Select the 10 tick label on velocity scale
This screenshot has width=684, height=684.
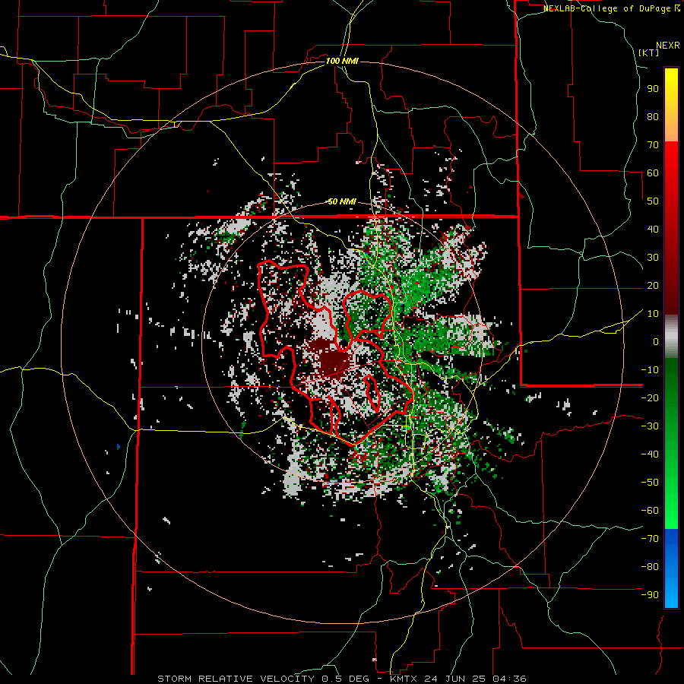653,314
